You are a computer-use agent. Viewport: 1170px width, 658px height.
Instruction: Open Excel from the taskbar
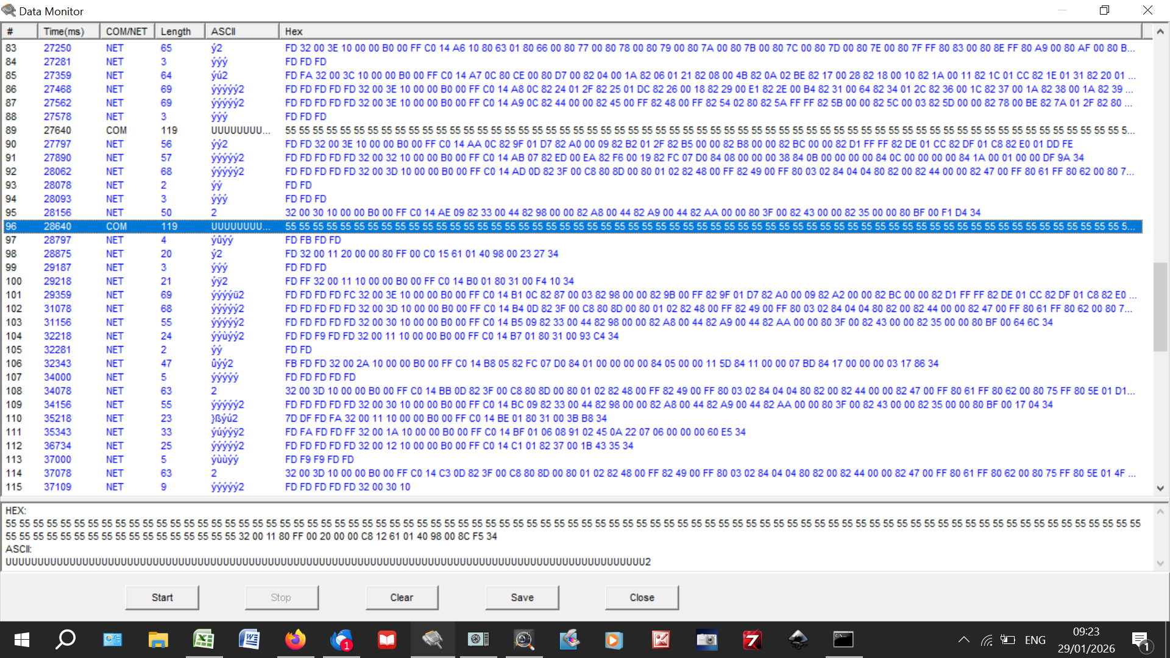204,640
